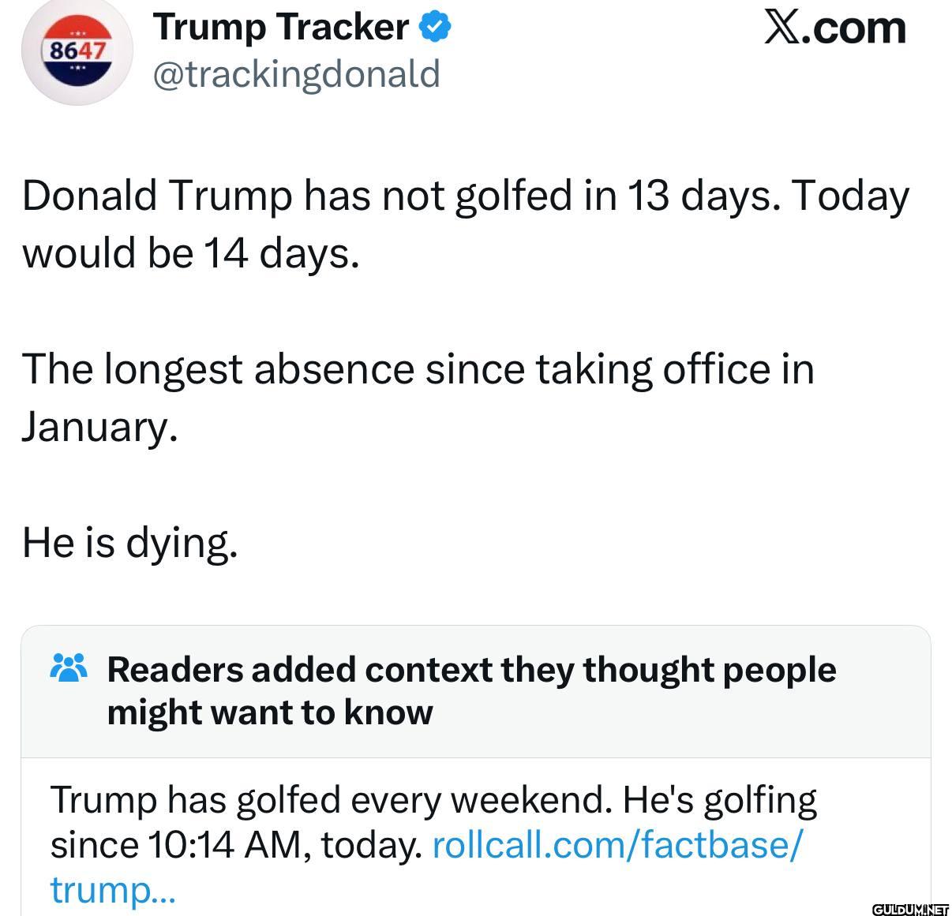
Task: Click the truncated "trump..." link text
Action: coord(113,890)
